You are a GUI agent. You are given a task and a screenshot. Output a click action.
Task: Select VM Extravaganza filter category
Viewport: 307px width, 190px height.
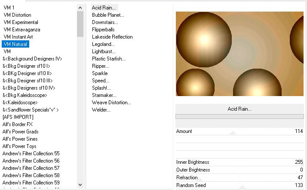[22, 30]
